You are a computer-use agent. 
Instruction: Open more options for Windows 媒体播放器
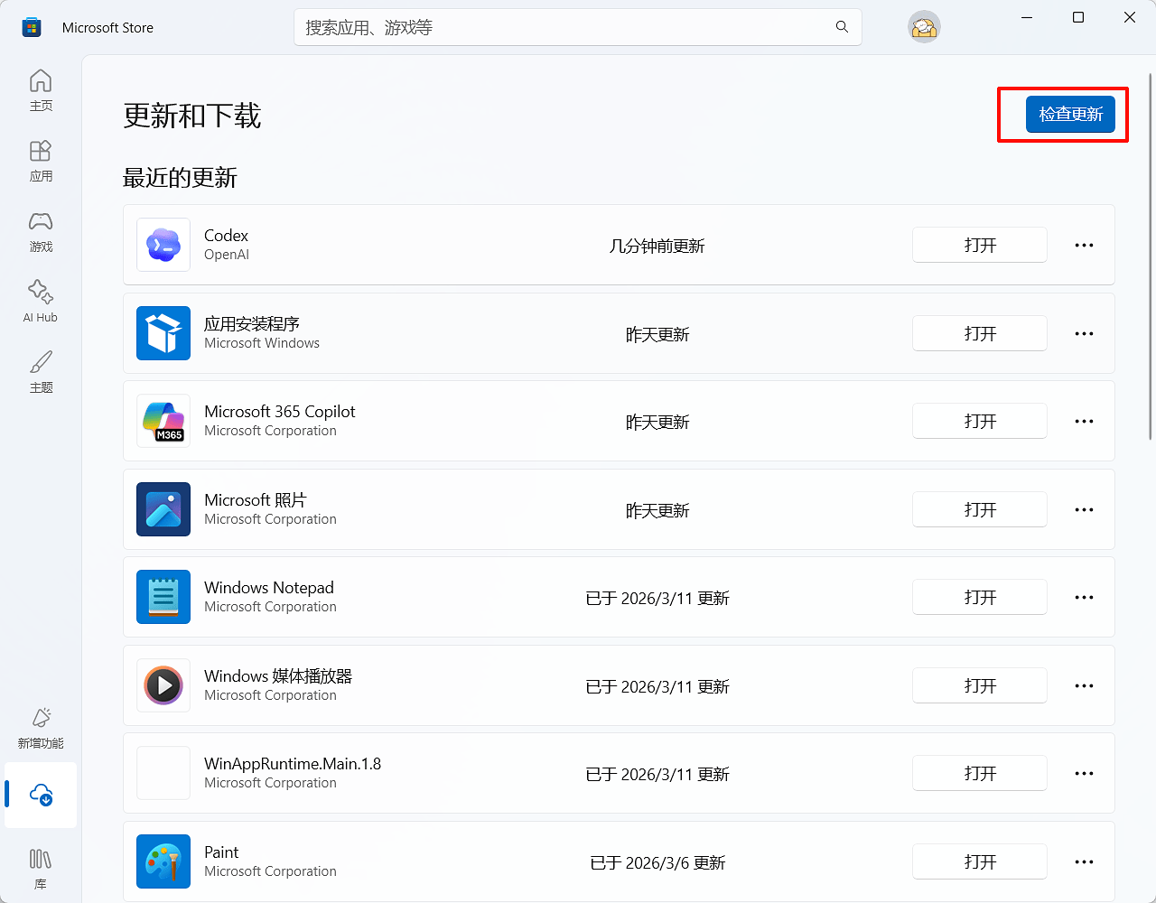point(1084,685)
